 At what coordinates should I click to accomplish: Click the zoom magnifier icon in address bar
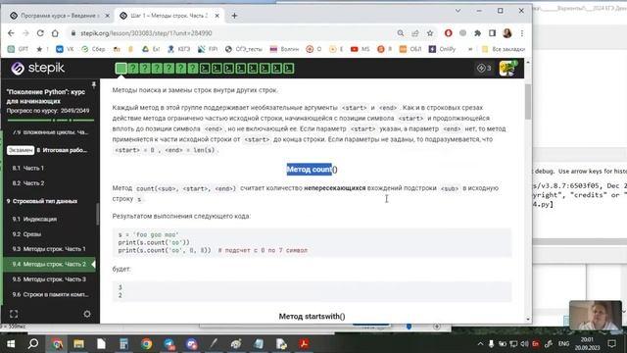click(x=401, y=33)
